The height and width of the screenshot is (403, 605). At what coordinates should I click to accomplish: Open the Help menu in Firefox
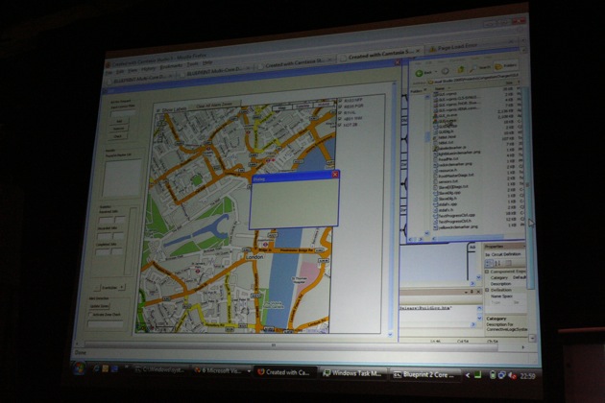click(207, 63)
